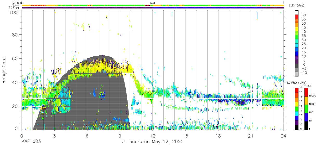Select the 'KAP b05' radar beam label
Image resolution: width=319 pixels, height=147 pixels.
[x=31, y=142]
